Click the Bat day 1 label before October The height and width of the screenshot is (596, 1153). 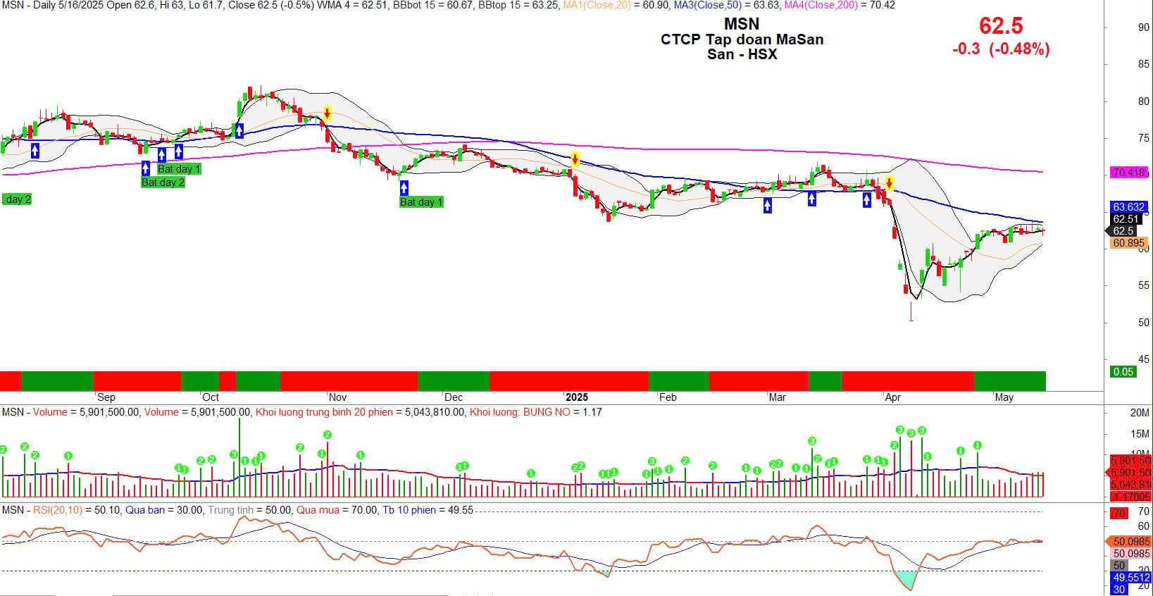coord(179,169)
